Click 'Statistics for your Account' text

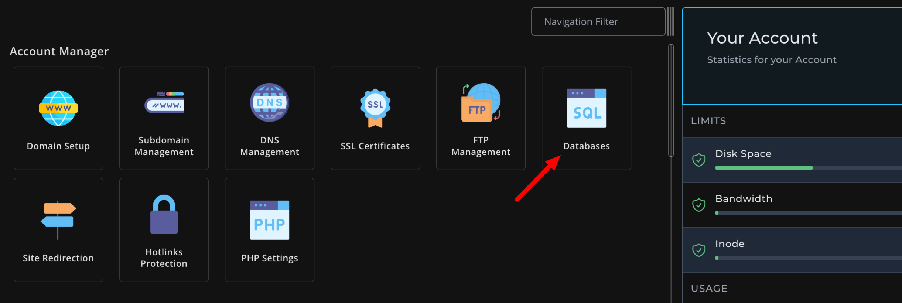pyautogui.click(x=772, y=60)
